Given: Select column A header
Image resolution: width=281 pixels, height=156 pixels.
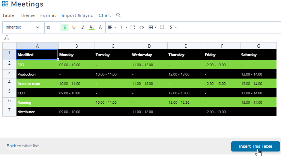Looking at the screenshot, I should (x=37, y=46).
